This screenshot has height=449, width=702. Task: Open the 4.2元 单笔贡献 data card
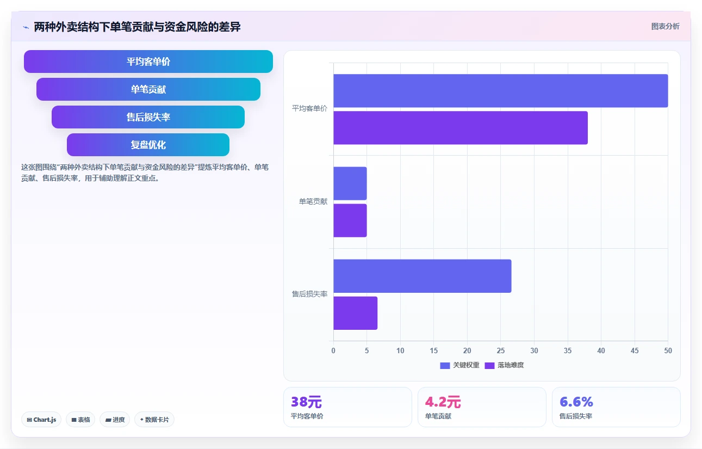click(x=482, y=407)
